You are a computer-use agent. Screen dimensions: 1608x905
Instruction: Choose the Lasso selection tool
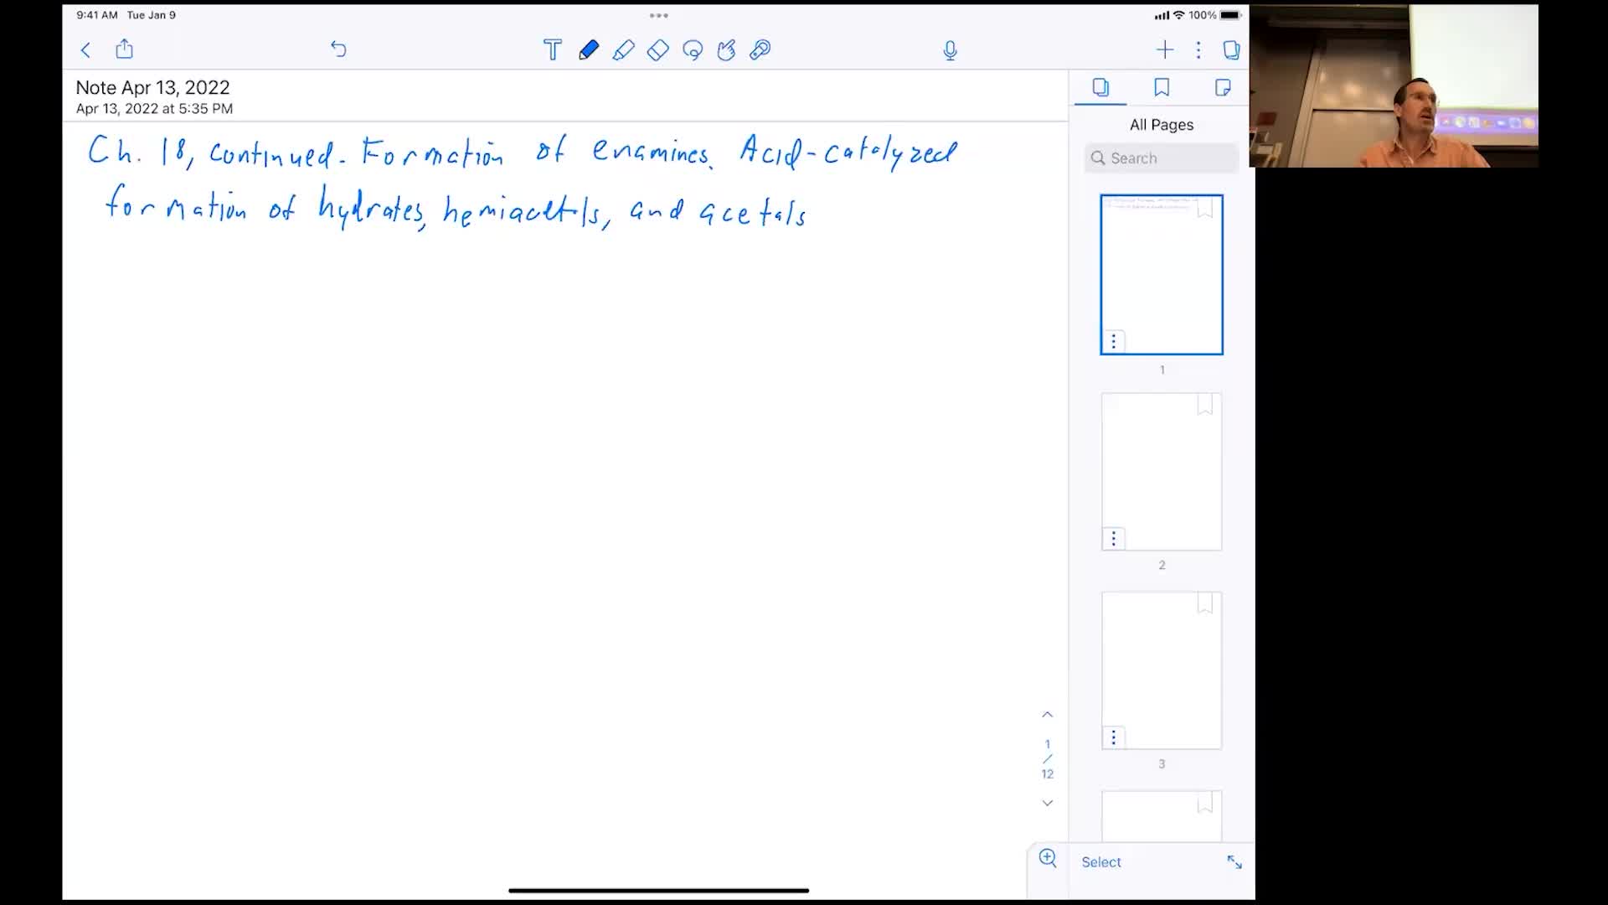coord(693,50)
